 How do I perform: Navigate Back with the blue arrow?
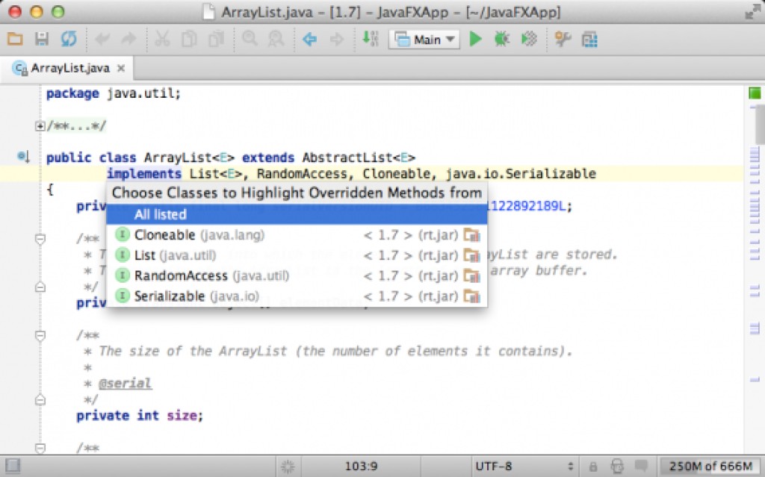click(310, 39)
